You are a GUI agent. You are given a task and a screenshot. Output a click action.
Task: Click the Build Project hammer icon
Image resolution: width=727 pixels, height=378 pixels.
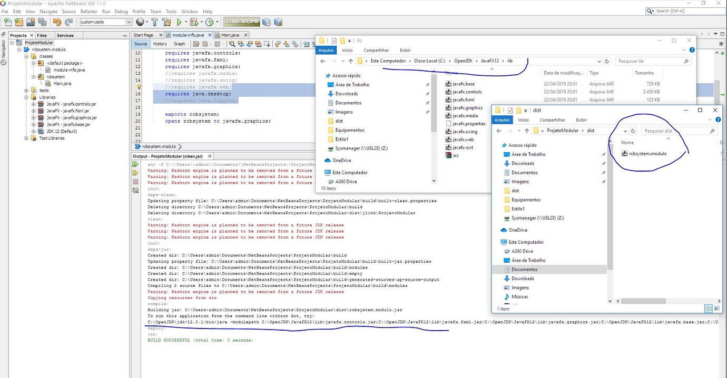point(155,22)
